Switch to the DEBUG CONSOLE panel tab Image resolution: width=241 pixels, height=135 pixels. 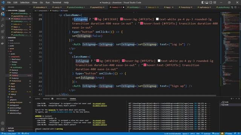tap(61, 99)
